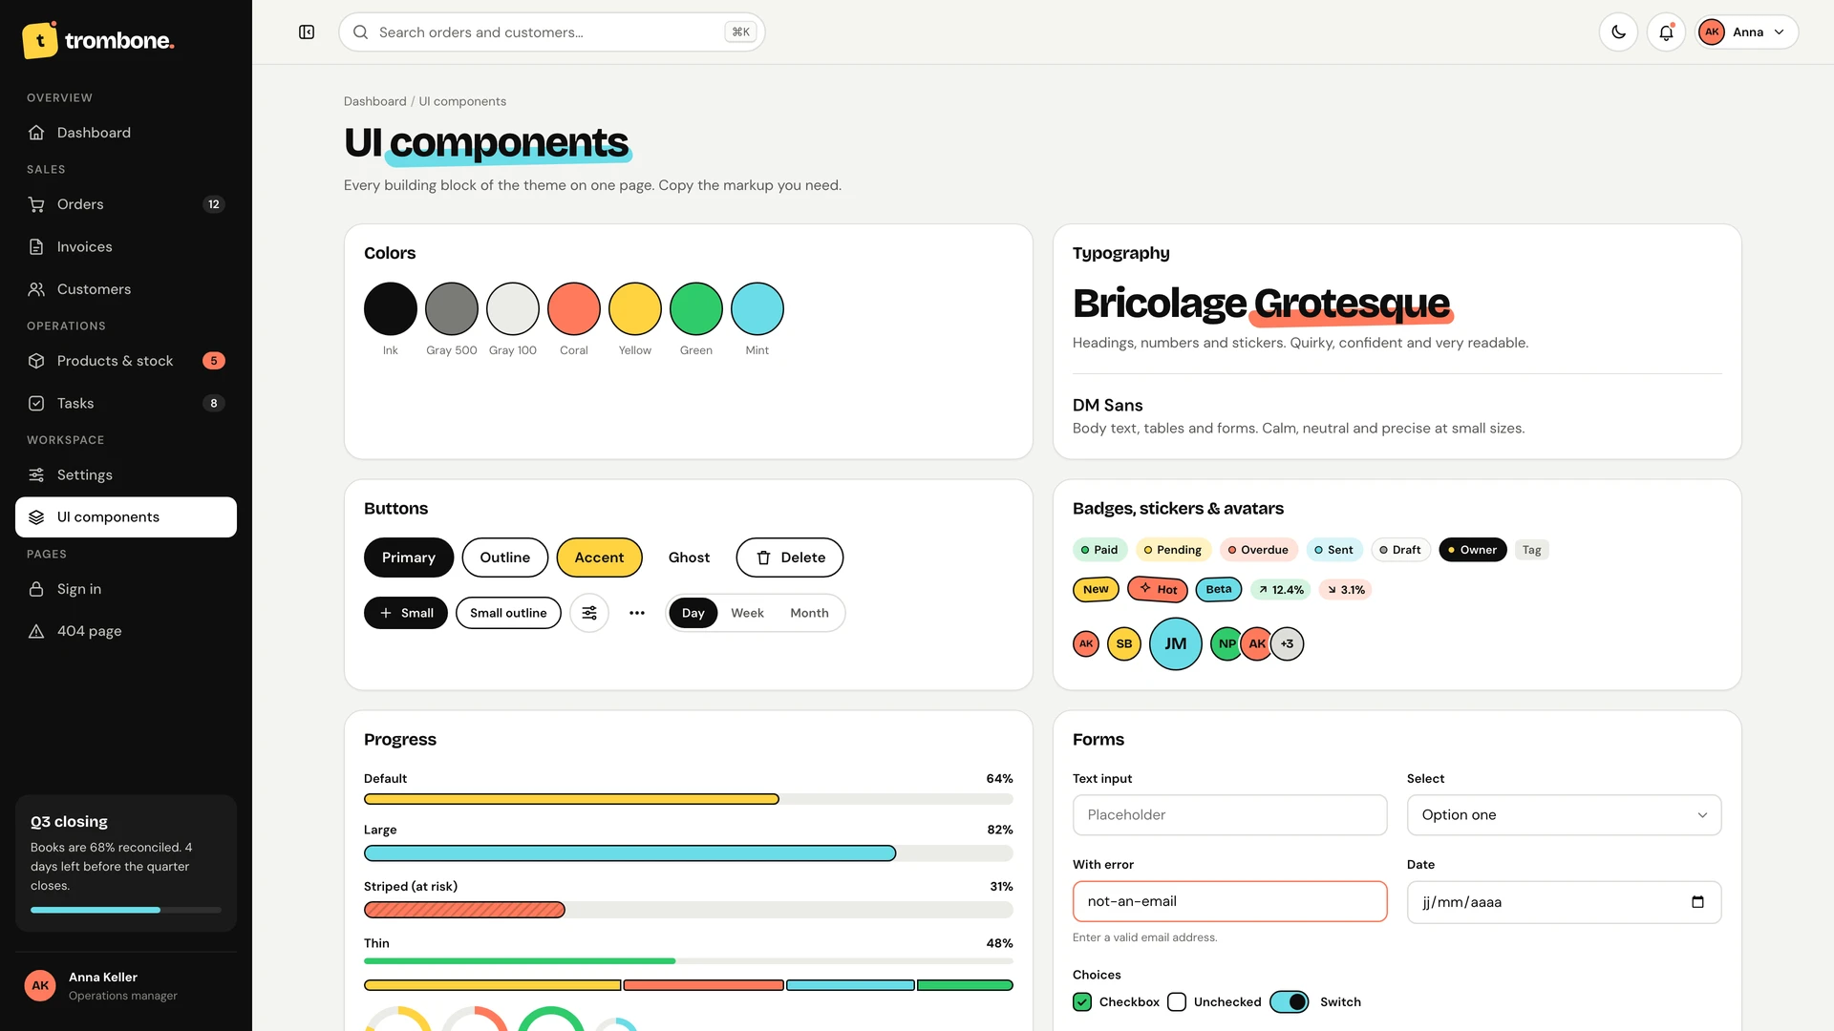Click the +3 avatar overflow
This screenshot has height=1031, width=1834.
(x=1288, y=643)
